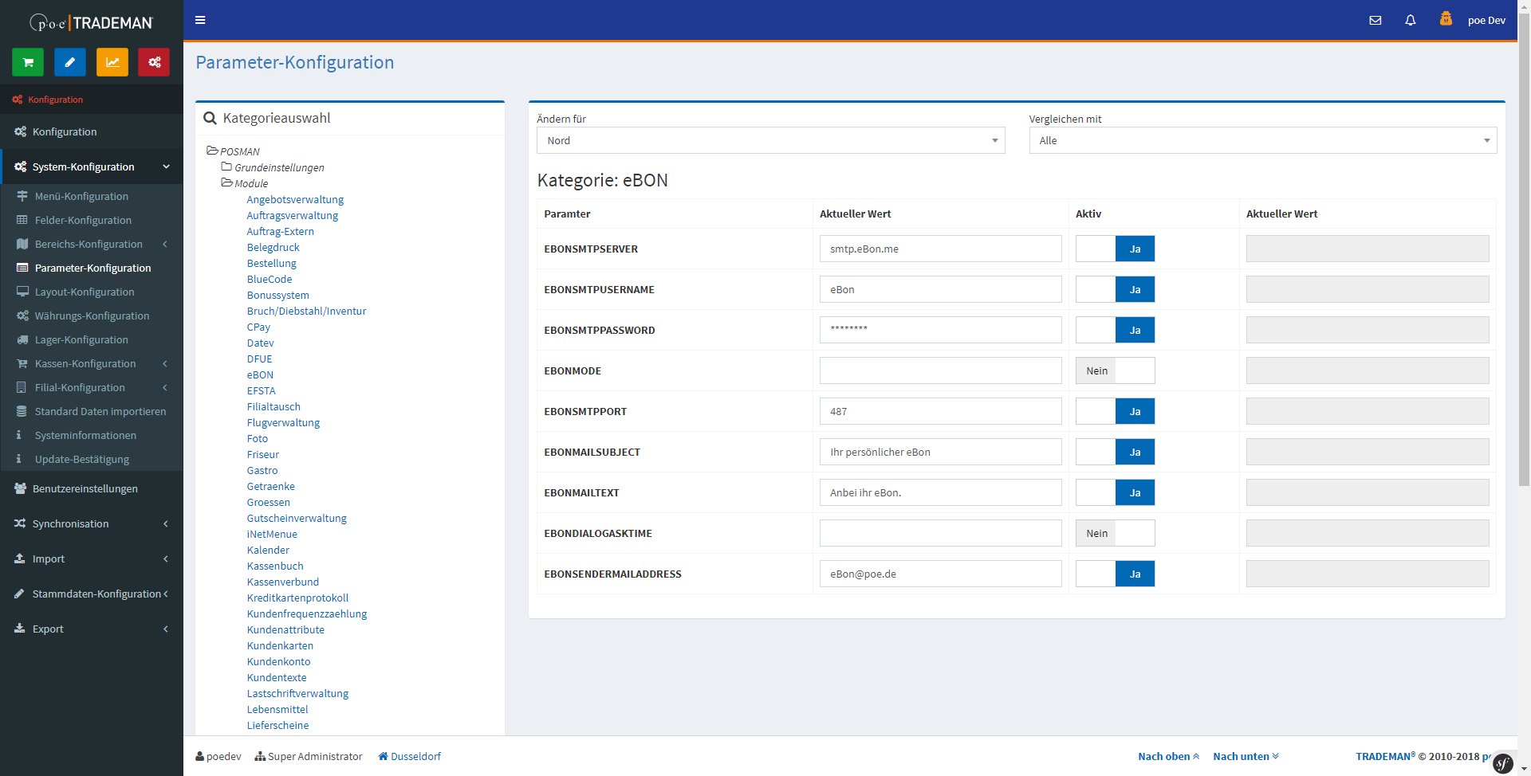Open the mail envelope icon in header

[1376, 21]
